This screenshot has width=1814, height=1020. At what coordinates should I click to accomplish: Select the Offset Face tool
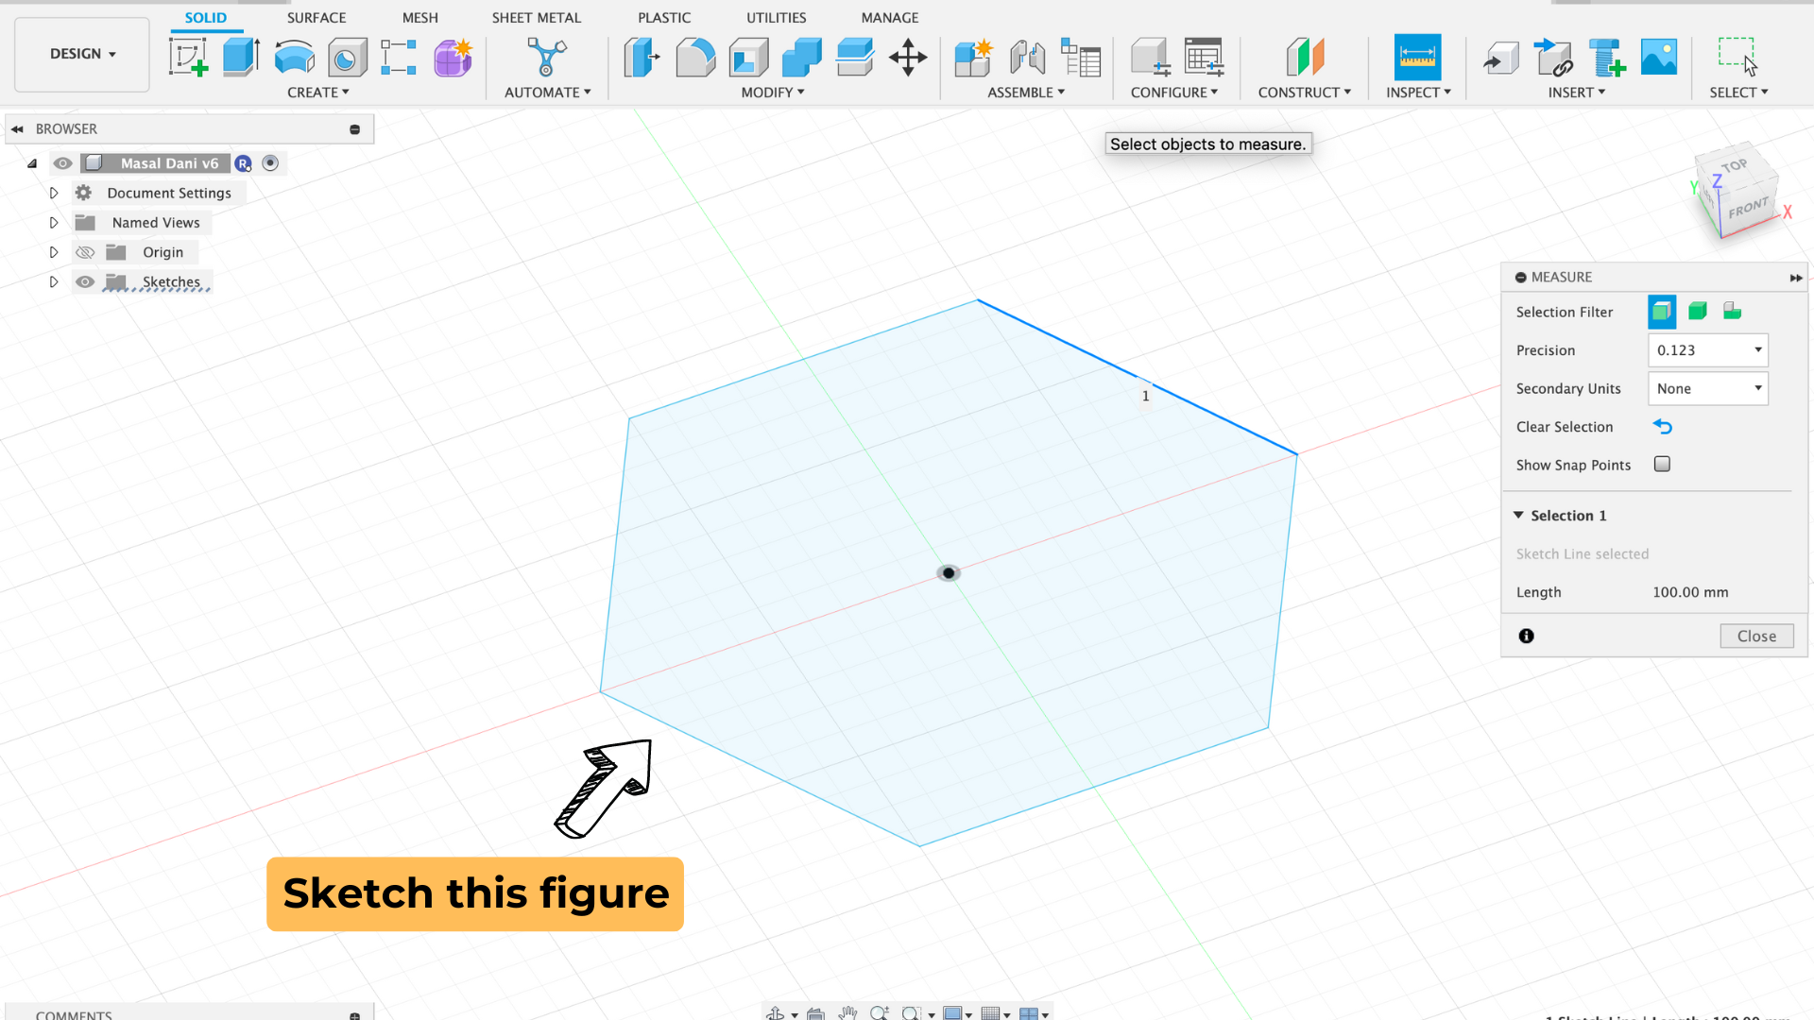coord(855,58)
